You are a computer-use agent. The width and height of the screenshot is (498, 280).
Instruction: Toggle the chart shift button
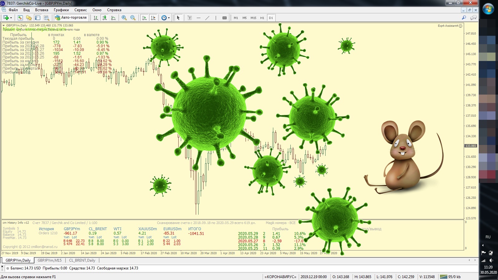pyautogui.click(x=153, y=18)
